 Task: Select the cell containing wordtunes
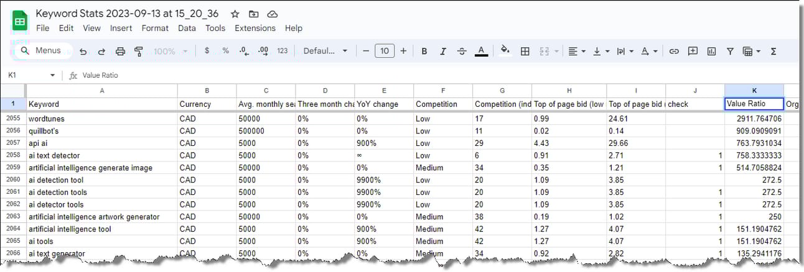102,119
